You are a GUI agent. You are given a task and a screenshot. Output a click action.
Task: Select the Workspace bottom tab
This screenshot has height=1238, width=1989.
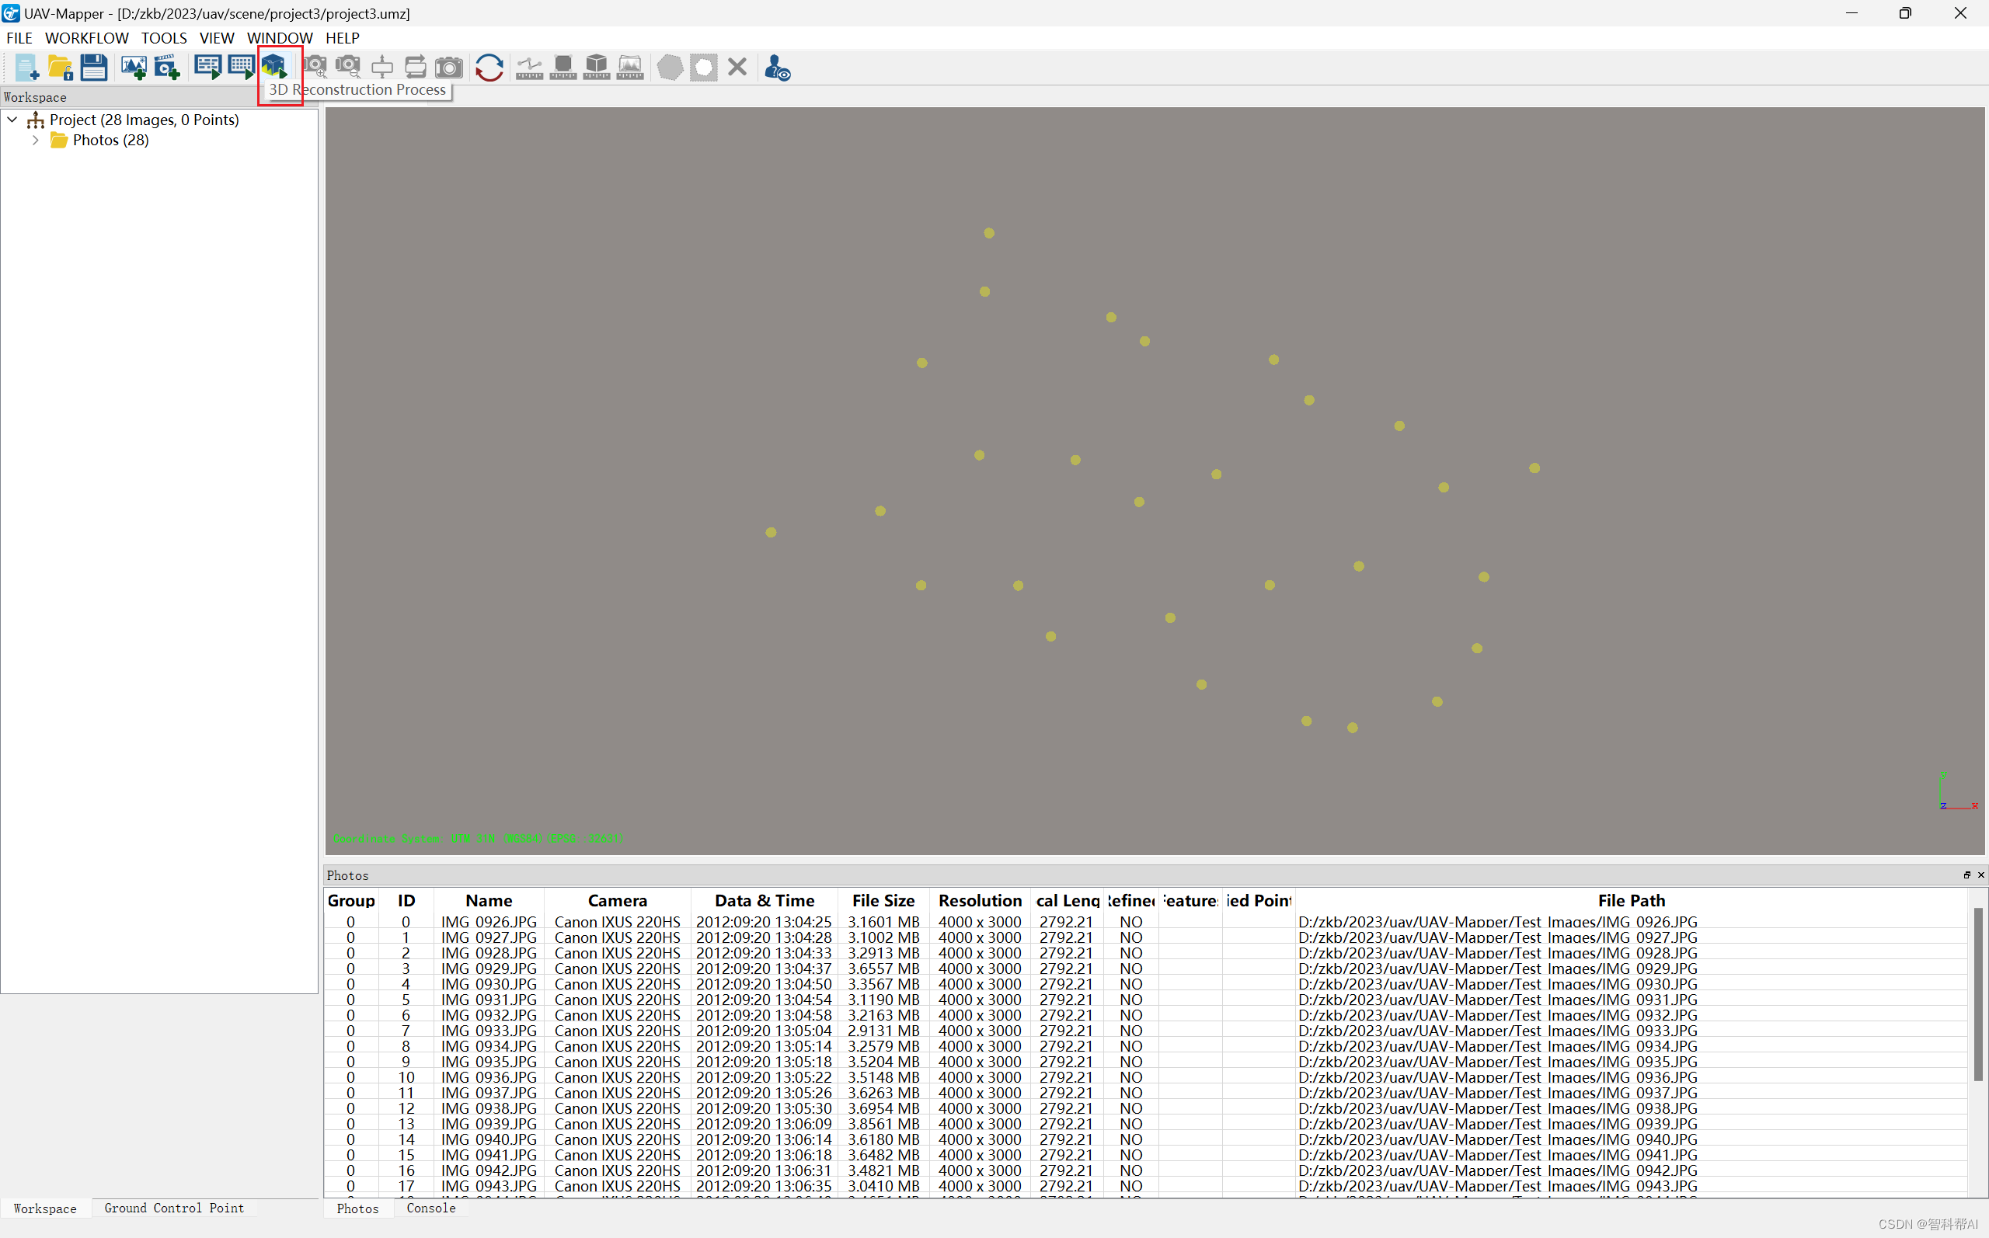[x=45, y=1208]
